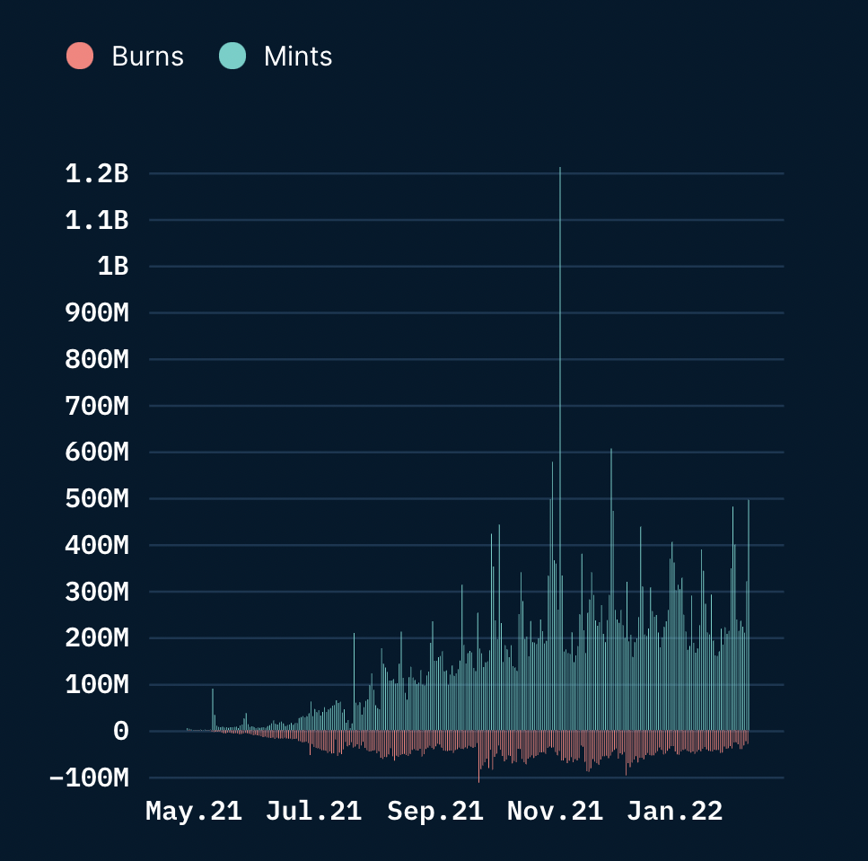Click the -100M y-axis label

[x=90, y=778]
